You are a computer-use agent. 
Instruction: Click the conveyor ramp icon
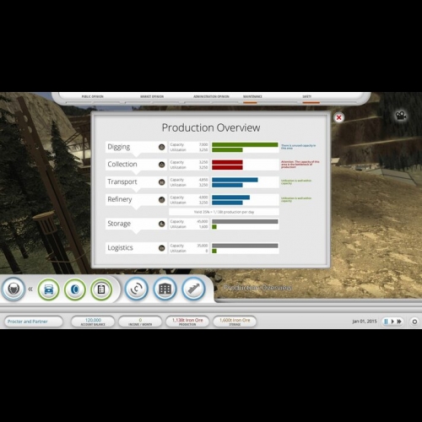click(x=193, y=289)
